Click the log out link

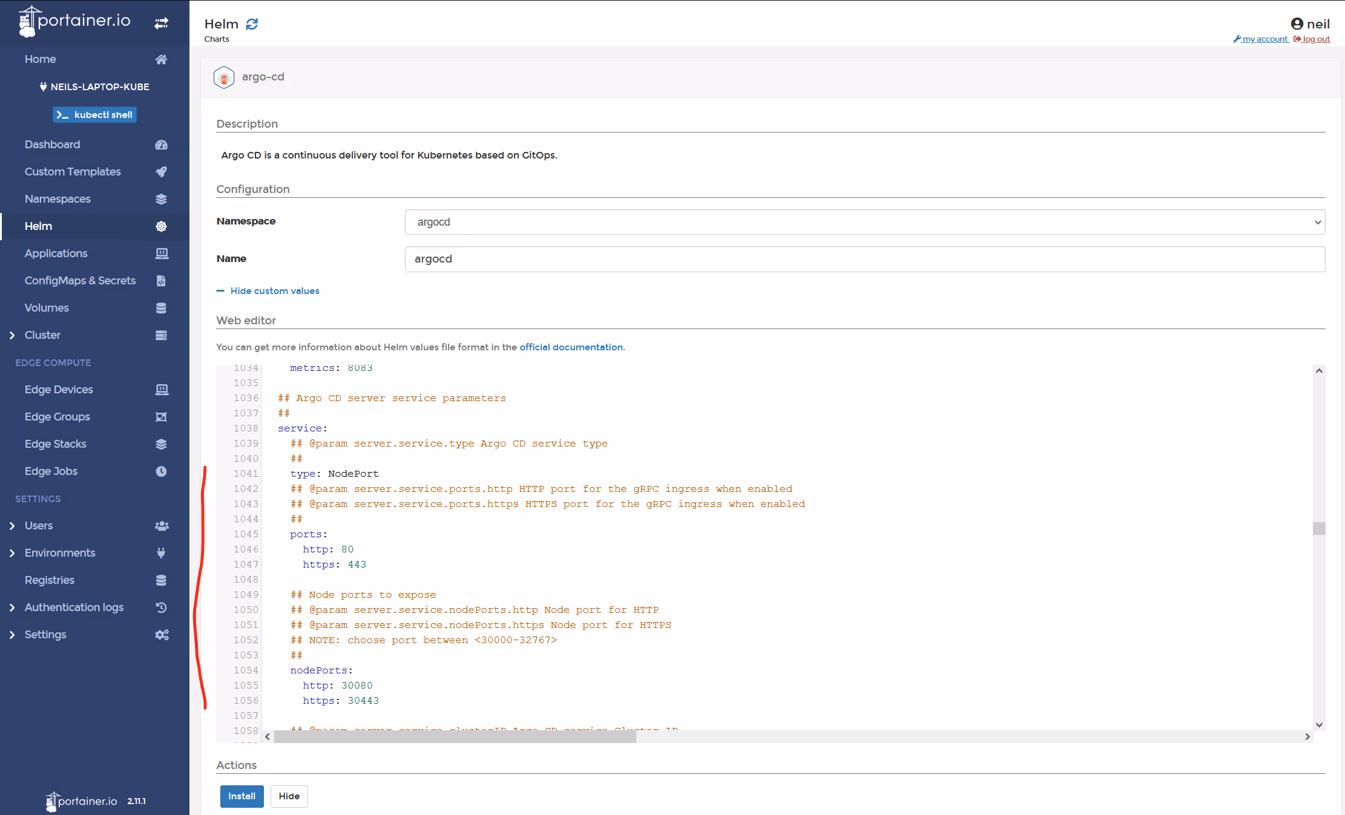click(1312, 39)
